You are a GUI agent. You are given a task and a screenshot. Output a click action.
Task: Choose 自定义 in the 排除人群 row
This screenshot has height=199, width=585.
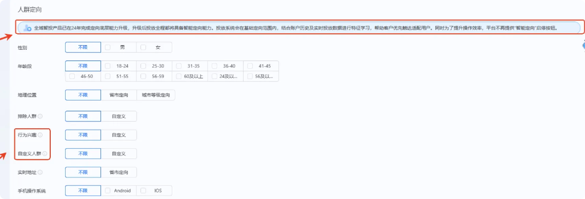[x=118, y=116]
